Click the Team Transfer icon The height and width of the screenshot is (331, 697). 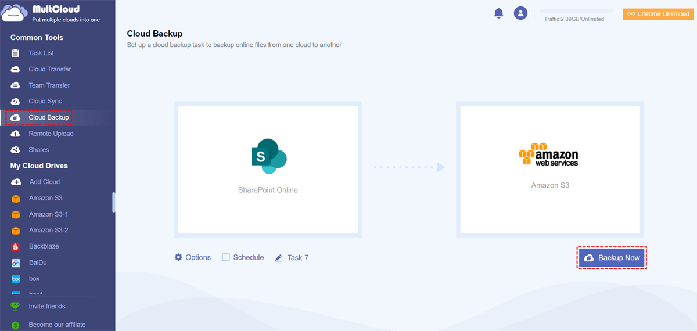16,85
